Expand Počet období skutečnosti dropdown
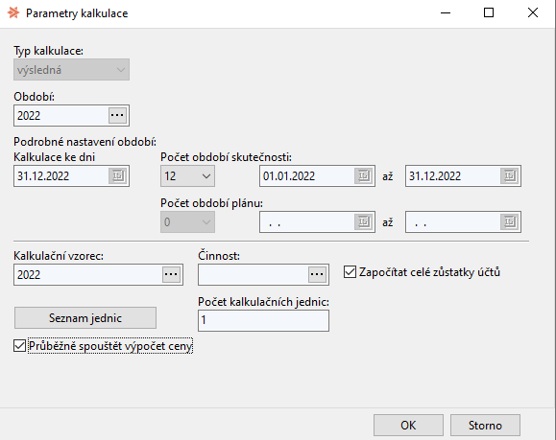Image resolution: width=556 pixels, height=440 pixels. coord(187,176)
